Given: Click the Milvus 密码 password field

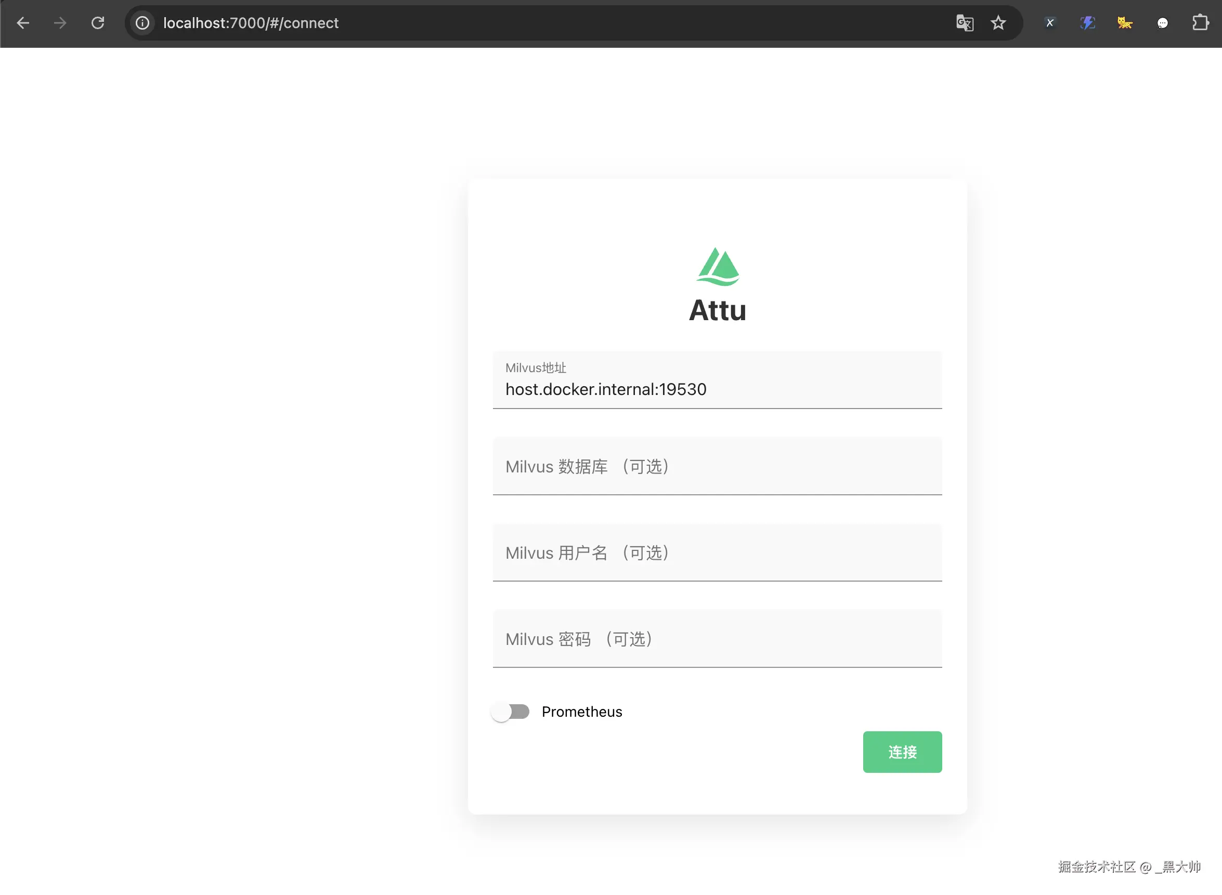Looking at the screenshot, I should (x=717, y=639).
